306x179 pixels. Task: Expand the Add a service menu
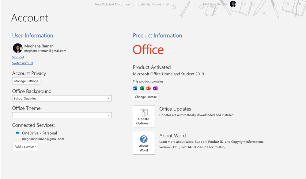click(x=25, y=147)
